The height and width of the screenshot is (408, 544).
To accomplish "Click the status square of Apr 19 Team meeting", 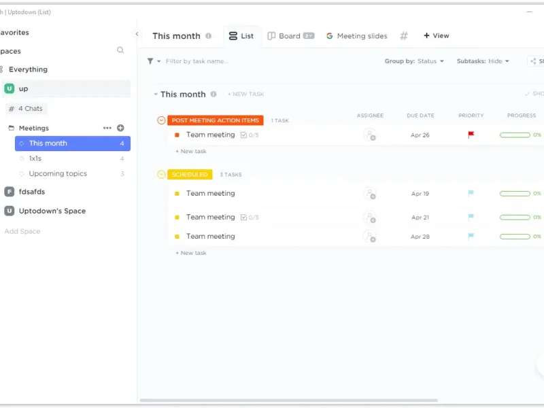I will point(177,194).
